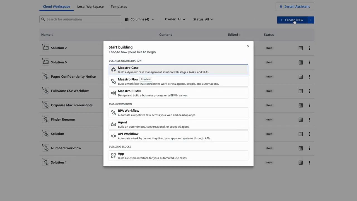Sort the list by Name column
Image resolution: width=357 pixels, height=201 pixels.
point(47,35)
